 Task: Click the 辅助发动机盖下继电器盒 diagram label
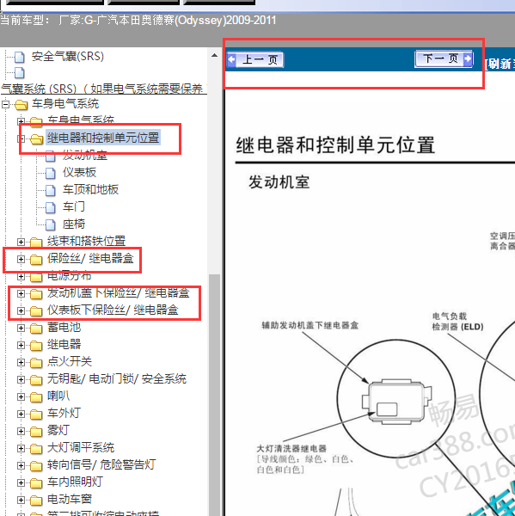310,325
